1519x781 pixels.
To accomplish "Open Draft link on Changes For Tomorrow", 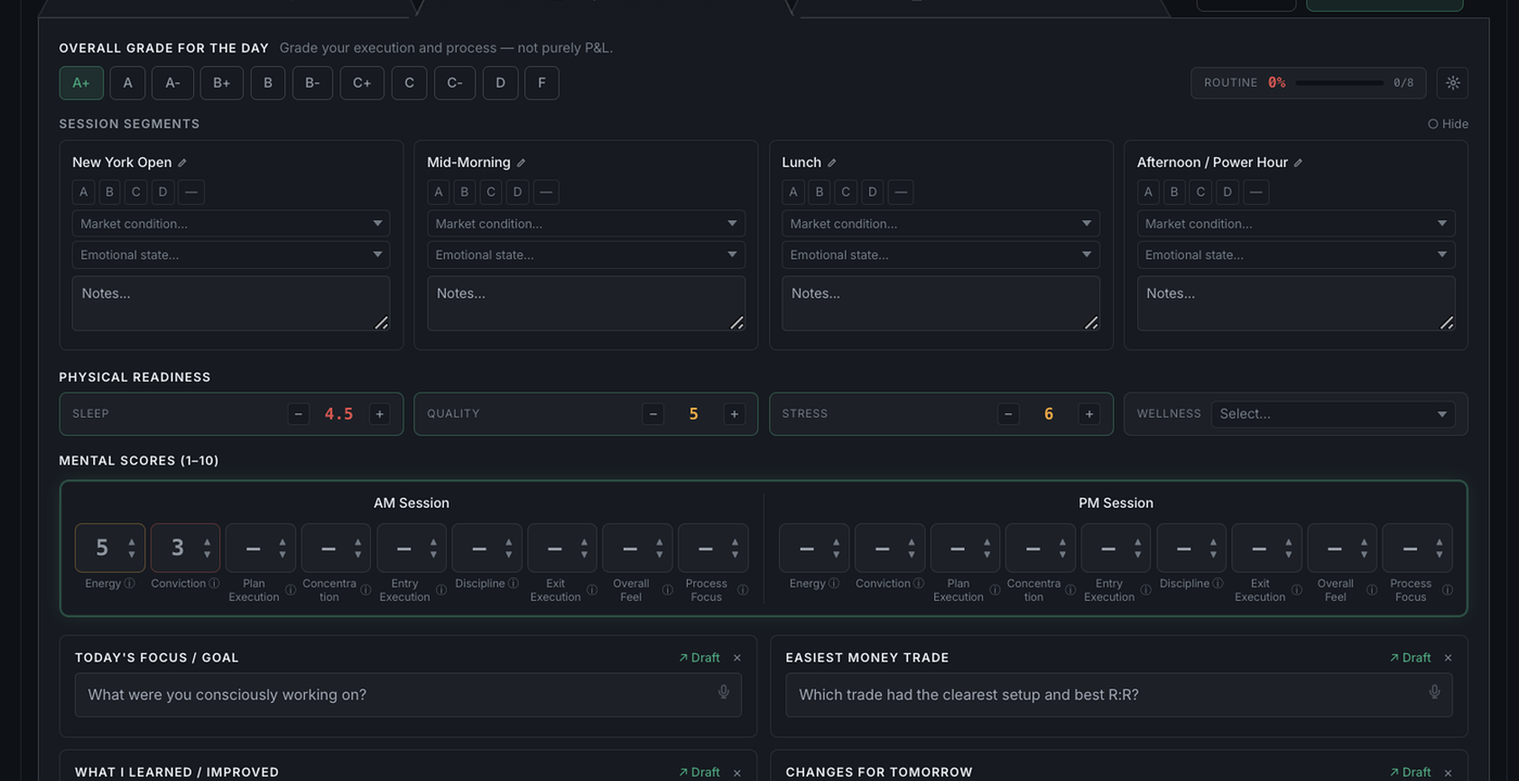I will [x=1410, y=773].
